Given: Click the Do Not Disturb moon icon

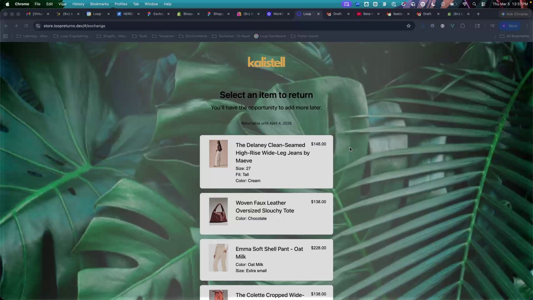Looking at the screenshot, I should click(x=433, y=4).
